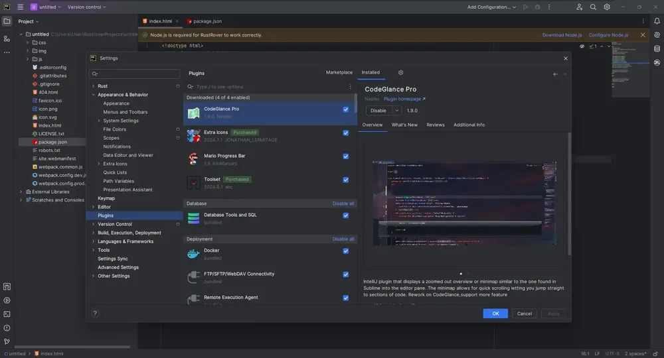Open the Structure tool window icon
This screenshot has width=664, height=358.
click(x=7, y=38)
